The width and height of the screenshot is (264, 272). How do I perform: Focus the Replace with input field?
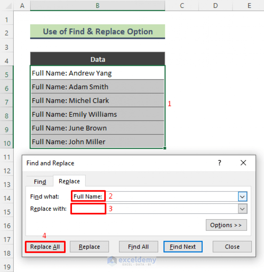(155, 209)
